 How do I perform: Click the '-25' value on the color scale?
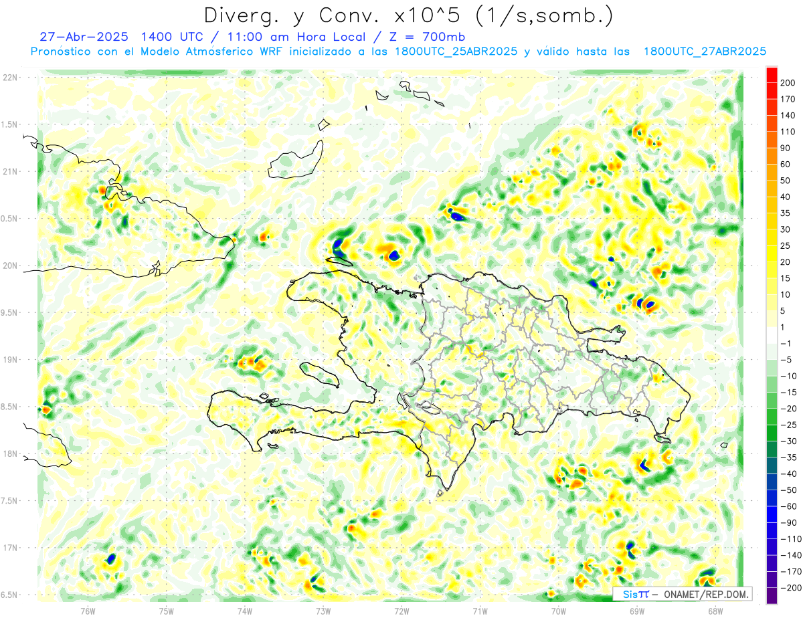click(789, 425)
